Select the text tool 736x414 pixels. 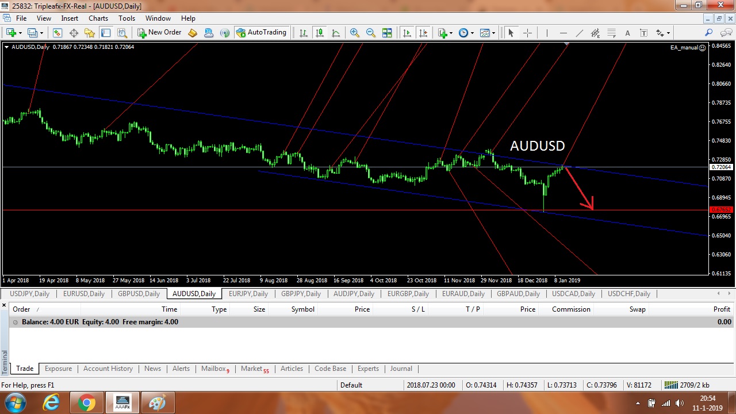(x=627, y=33)
